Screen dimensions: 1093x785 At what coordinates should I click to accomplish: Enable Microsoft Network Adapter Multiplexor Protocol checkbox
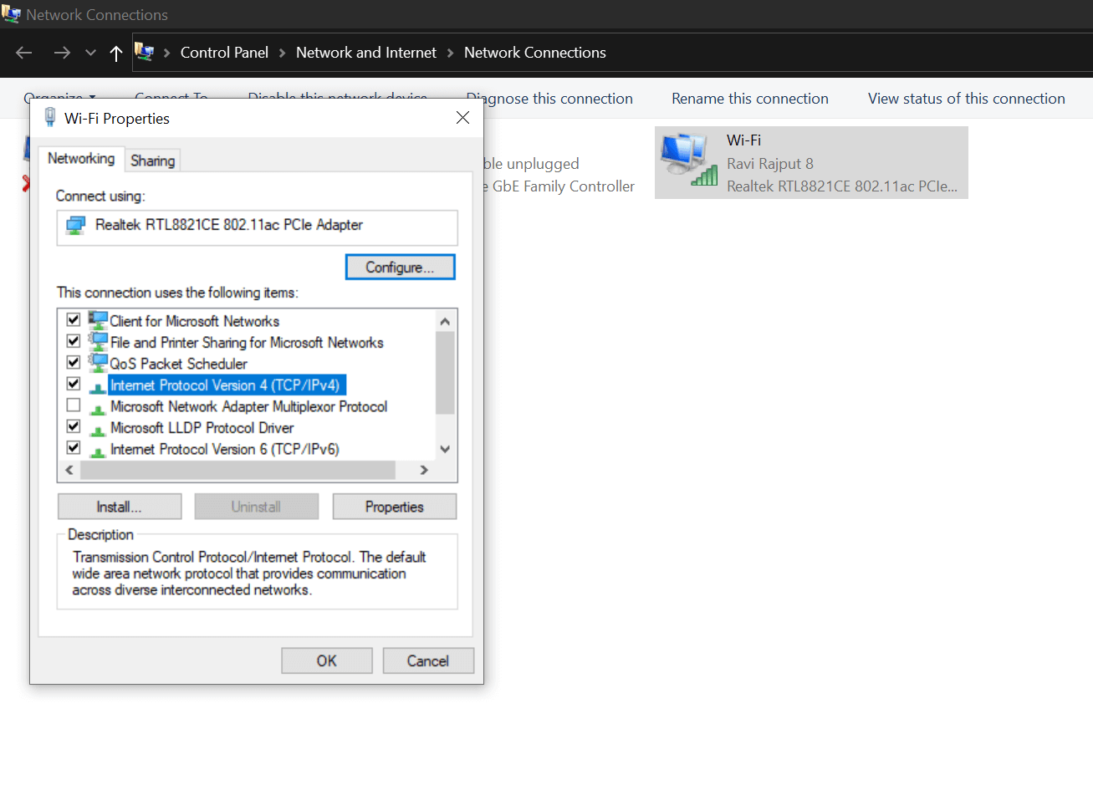click(x=74, y=405)
